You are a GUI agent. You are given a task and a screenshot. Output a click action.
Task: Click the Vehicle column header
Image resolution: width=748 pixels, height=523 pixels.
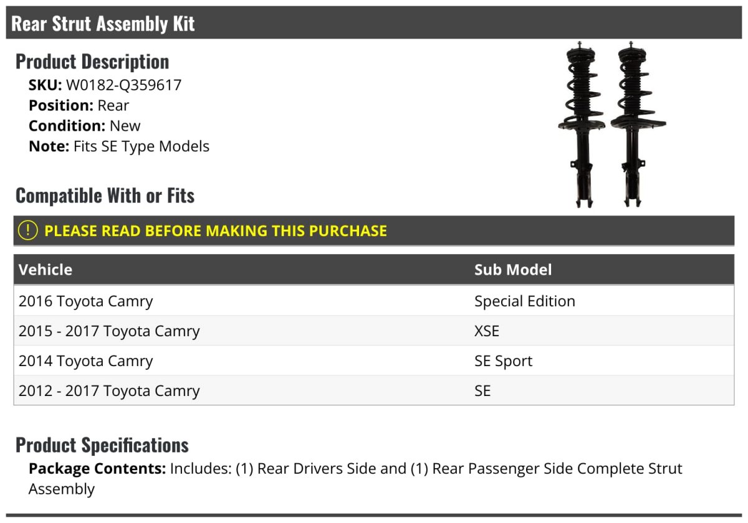coord(46,270)
